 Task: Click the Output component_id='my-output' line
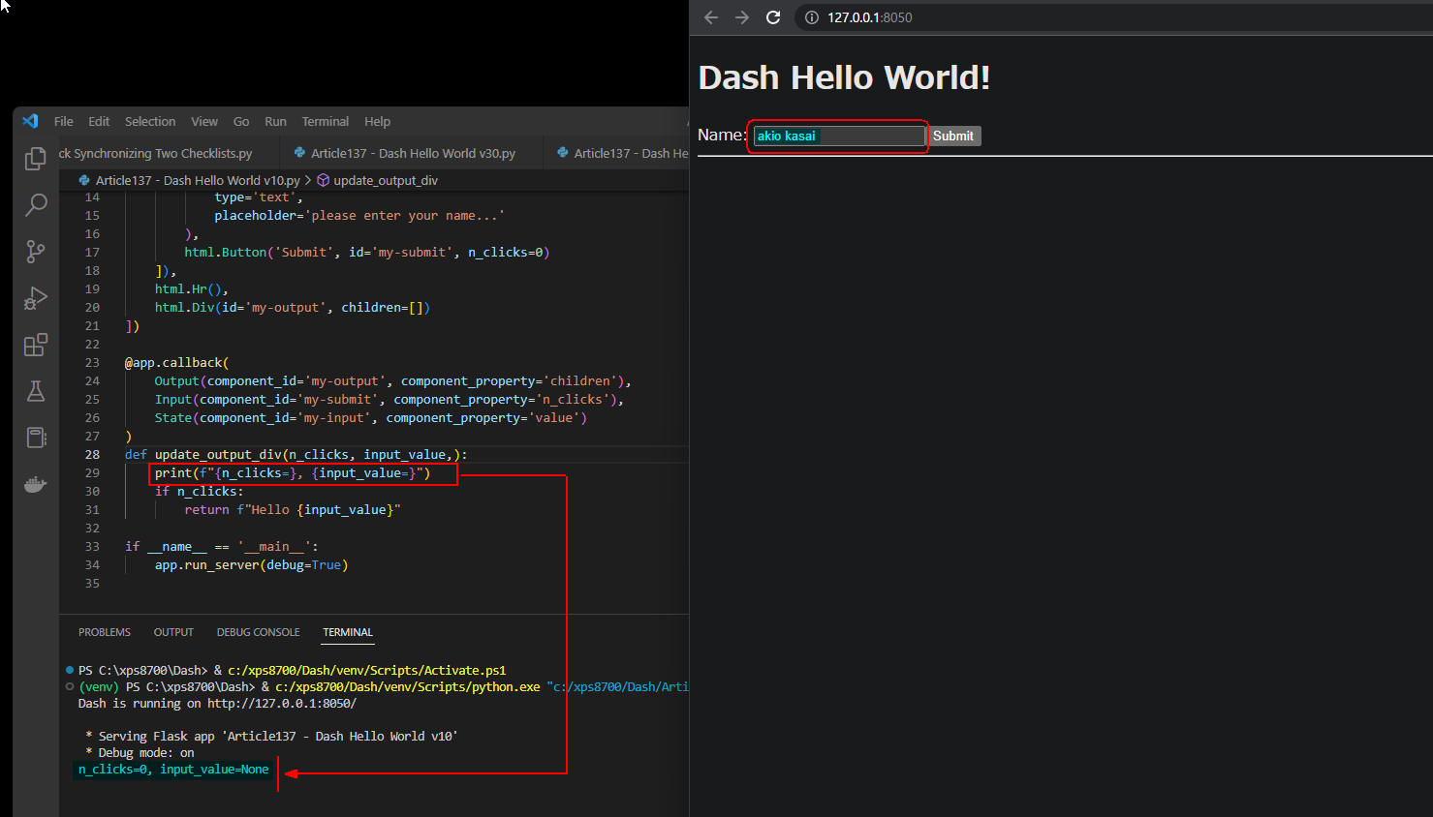392,380
